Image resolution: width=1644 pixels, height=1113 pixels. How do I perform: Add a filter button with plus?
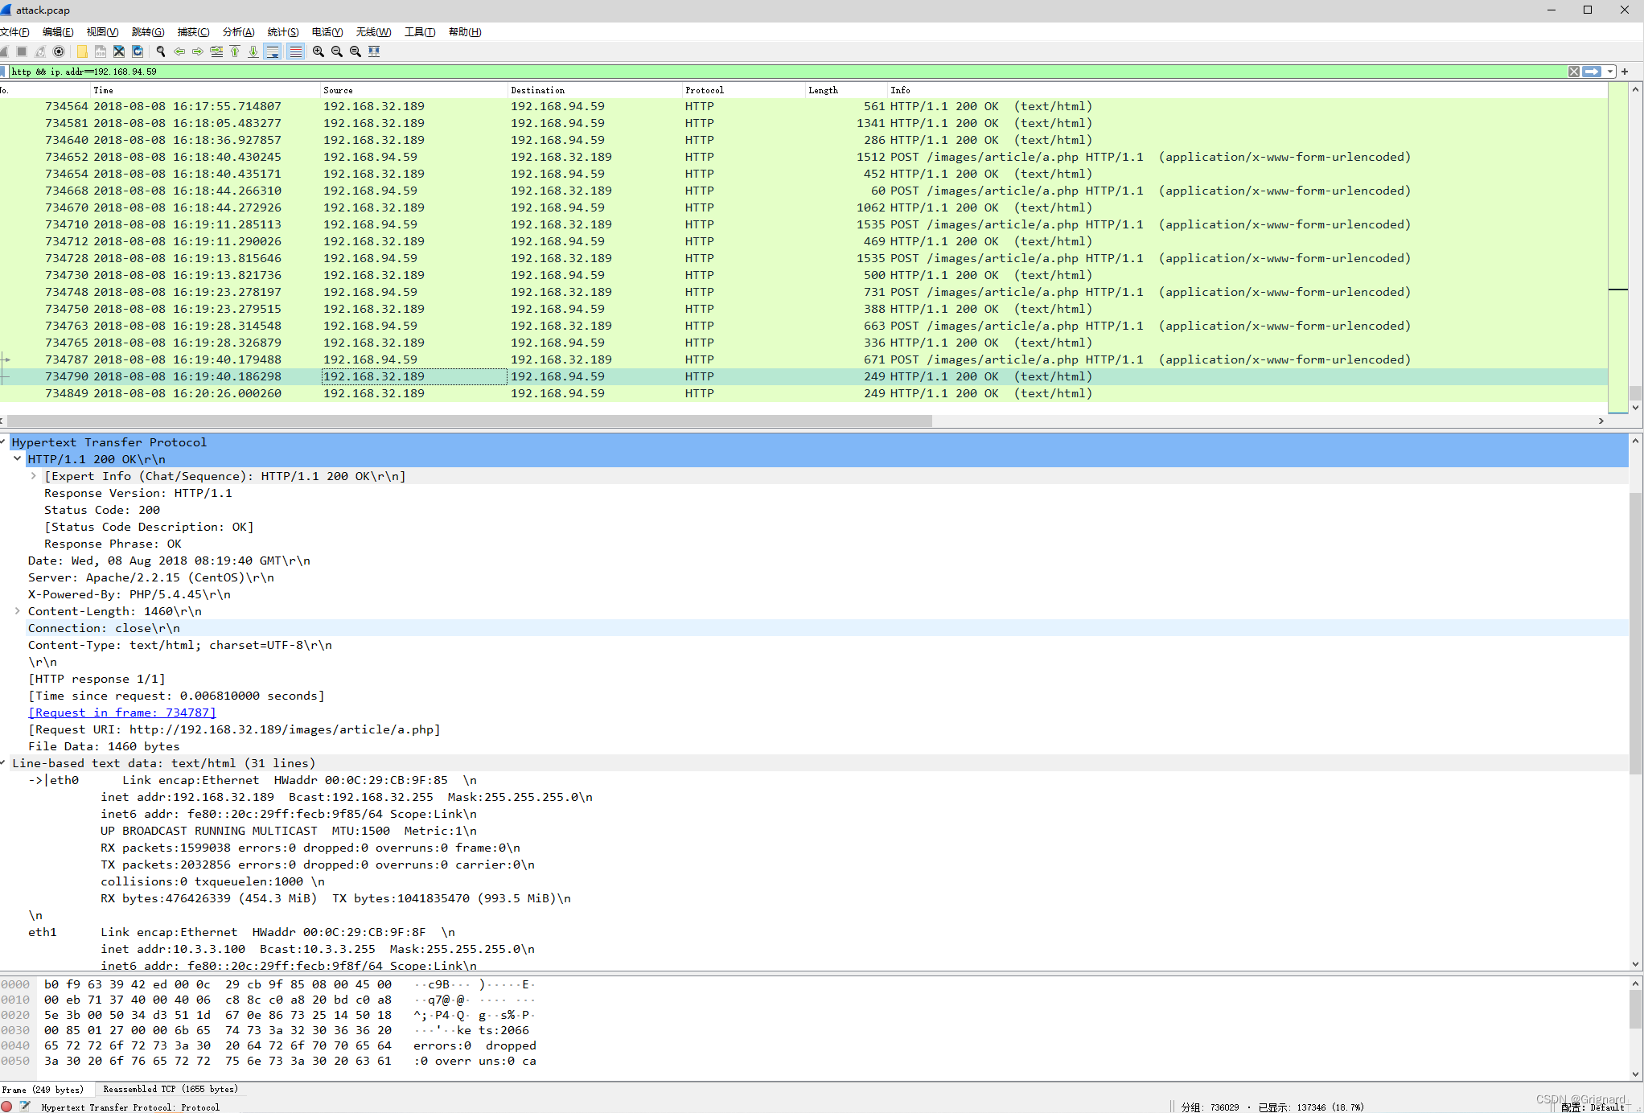tap(1625, 72)
